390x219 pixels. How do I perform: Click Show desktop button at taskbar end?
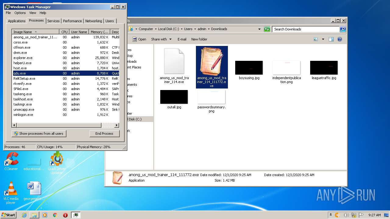(386, 215)
